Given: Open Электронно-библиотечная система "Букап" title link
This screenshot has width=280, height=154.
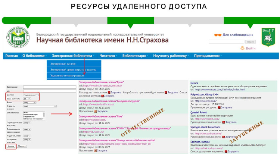Looking at the screenshot, I should (x=102, y=82).
